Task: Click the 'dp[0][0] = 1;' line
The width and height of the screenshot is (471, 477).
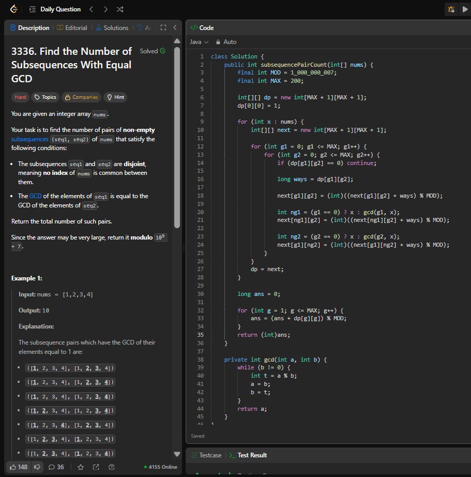Action: click(259, 106)
